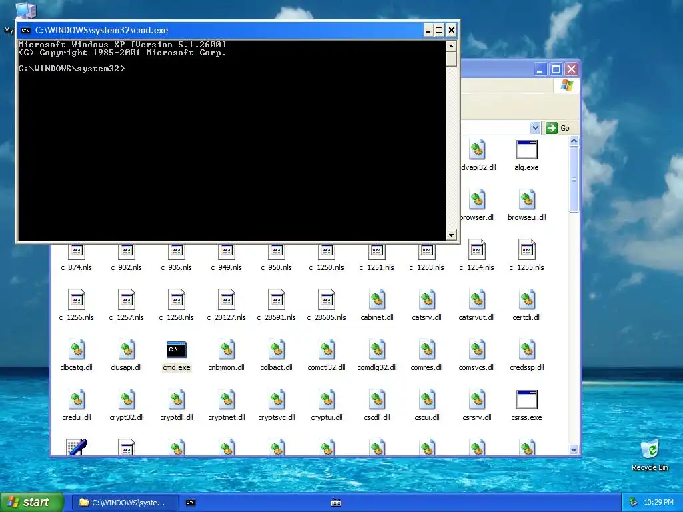Select the c_1255.nls file icon
Image resolution: width=683 pixels, height=512 pixels.
tap(527, 249)
